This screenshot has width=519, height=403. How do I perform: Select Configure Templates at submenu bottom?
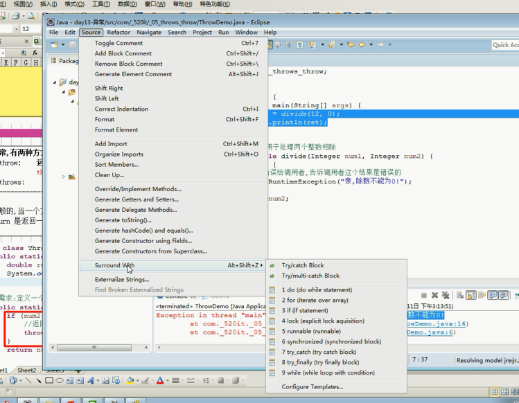pos(313,387)
